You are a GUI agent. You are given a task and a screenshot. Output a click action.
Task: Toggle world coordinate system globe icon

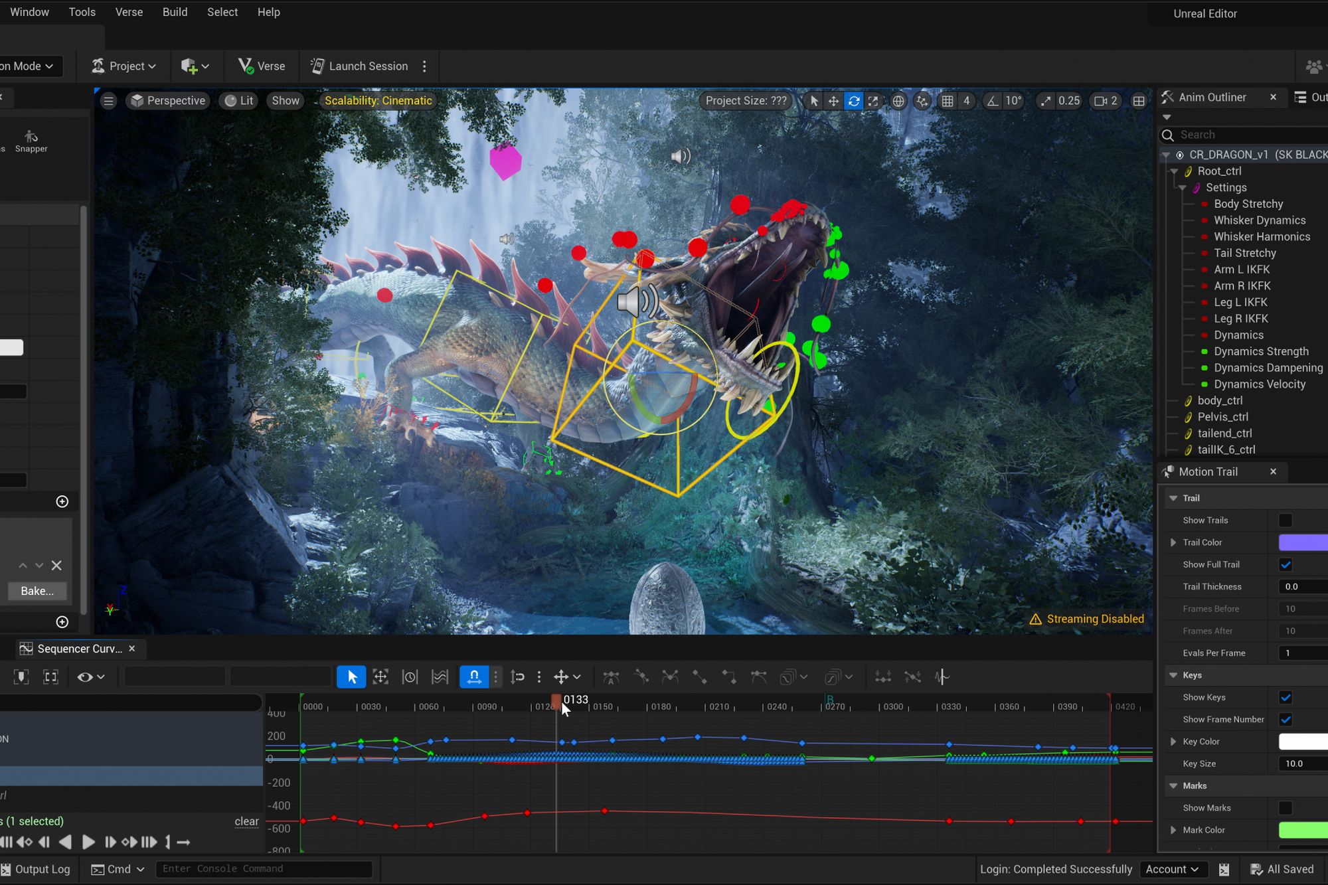[898, 101]
